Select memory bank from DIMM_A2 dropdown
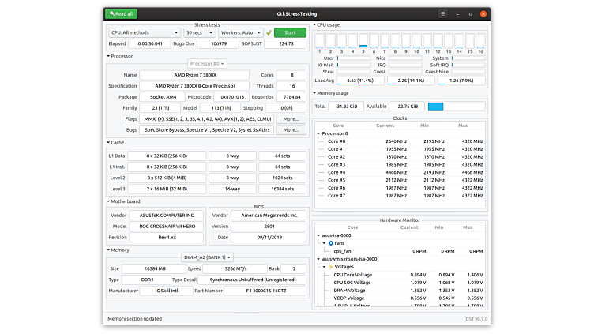This screenshot has width=594, height=334. coord(209,257)
